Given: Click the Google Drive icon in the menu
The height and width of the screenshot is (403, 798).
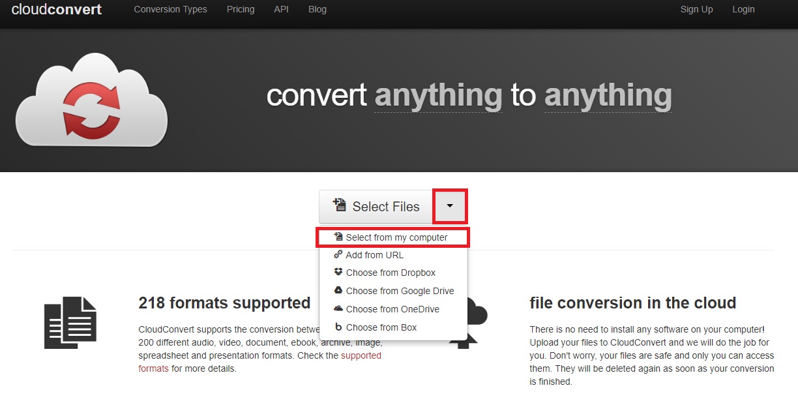Looking at the screenshot, I should (338, 290).
